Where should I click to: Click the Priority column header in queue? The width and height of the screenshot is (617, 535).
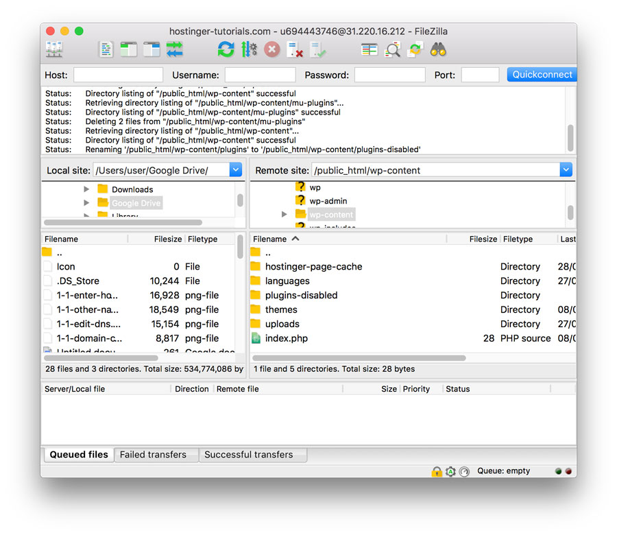[421, 389]
